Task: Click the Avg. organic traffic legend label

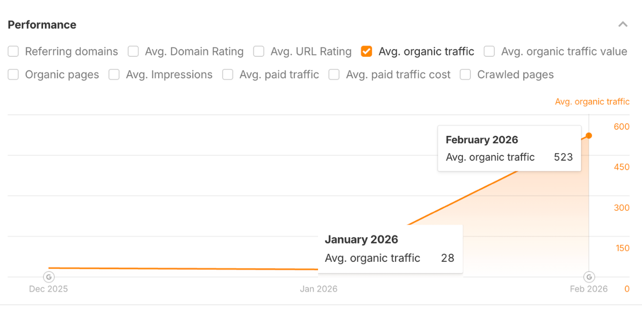Action: [x=592, y=101]
